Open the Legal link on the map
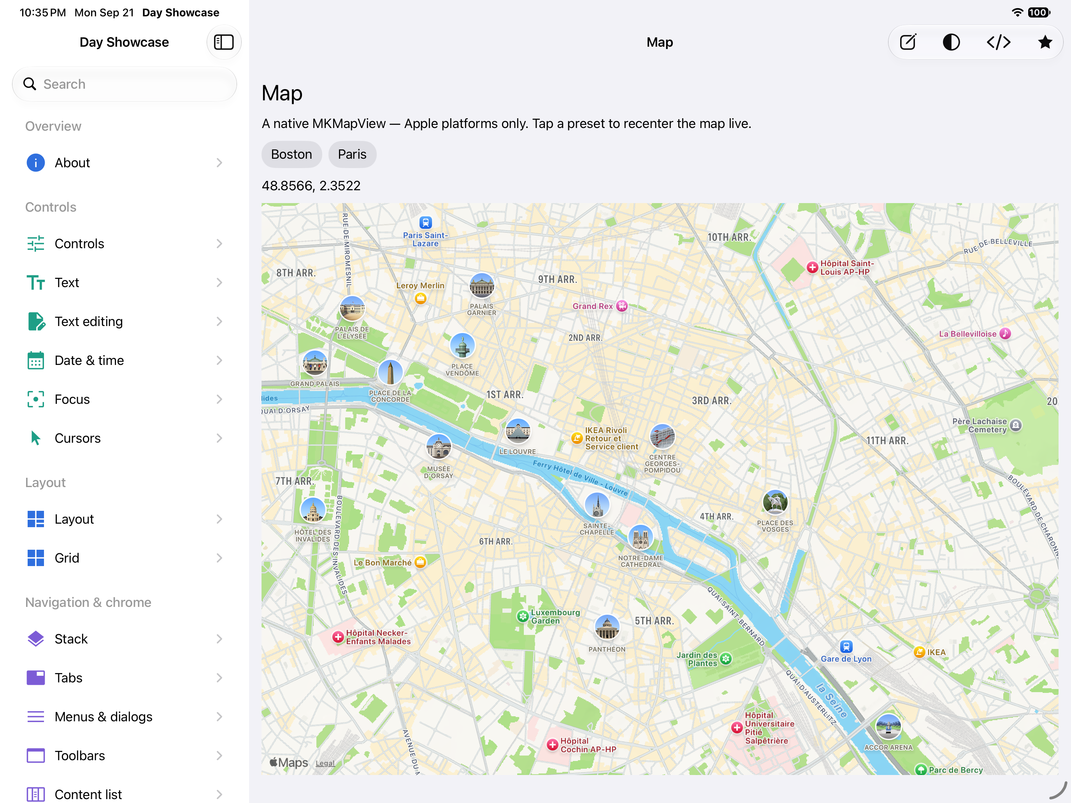The width and height of the screenshot is (1071, 803). pyautogui.click(x=325, y=763)
